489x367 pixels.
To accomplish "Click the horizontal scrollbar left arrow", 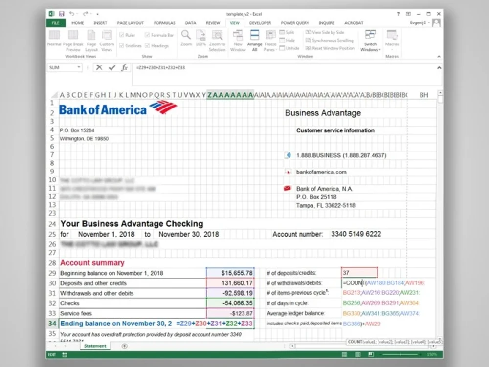I will 292,346.
